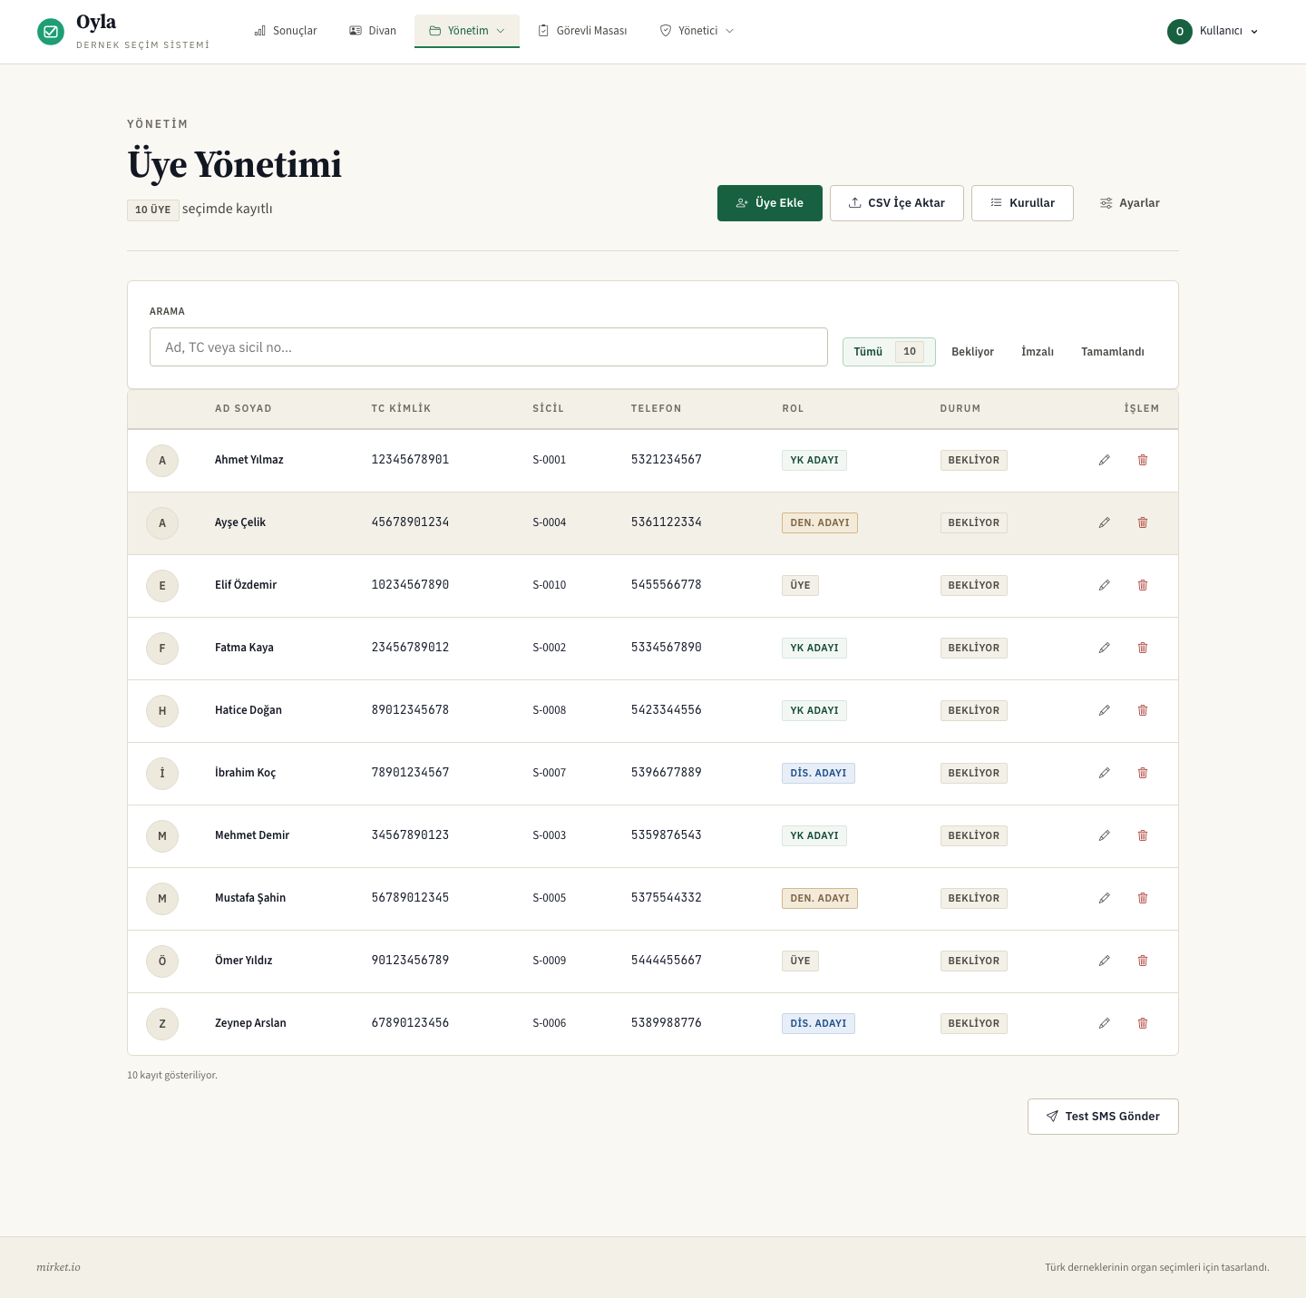1306x1298 pixels.
Task: Delete Elif Özdemir via trash icon
Action: click(x=1143, y=585)
